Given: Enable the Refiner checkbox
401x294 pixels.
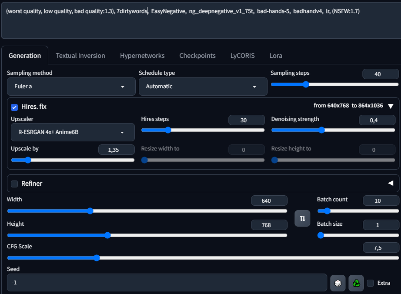Looking at the screenshot, I should (x=14, y=184).
